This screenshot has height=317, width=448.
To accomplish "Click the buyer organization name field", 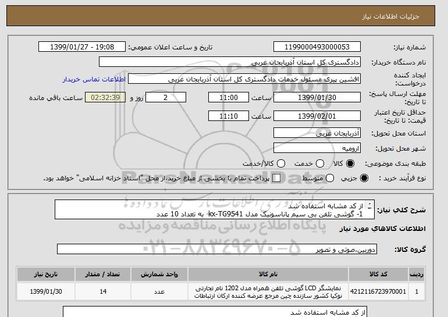I will (230, 62).
